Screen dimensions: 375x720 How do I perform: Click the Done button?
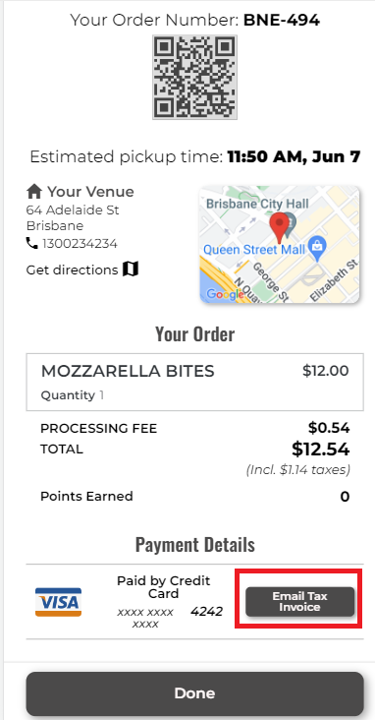[x=194, y=693]
